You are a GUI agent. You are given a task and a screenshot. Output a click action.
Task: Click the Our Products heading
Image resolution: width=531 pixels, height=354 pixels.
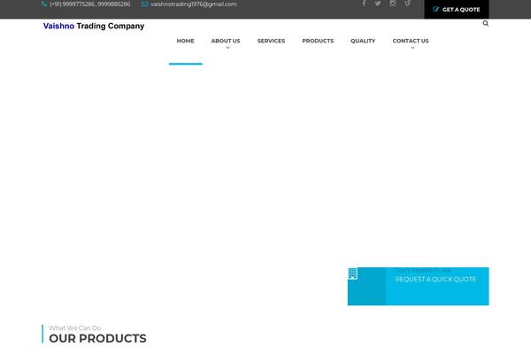pyautogui.click(x=97, y=338)
